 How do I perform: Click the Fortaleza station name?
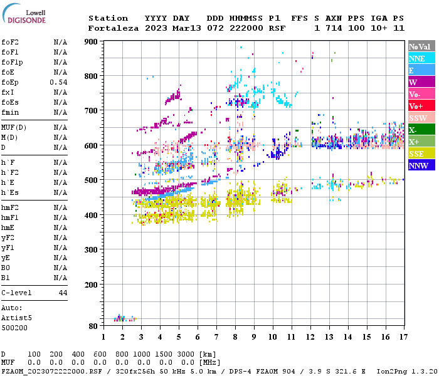tap(114, 28)
